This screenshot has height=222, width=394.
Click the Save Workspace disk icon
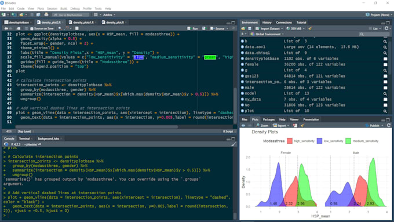pyautogui.click(x=250, y=28)
